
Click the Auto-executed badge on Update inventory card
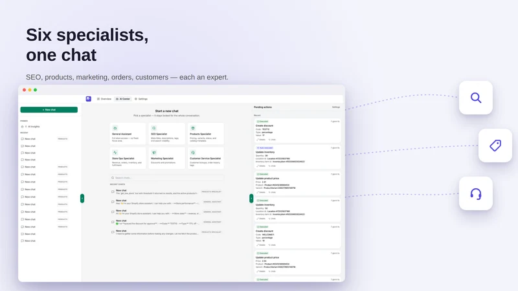[265, 148]
